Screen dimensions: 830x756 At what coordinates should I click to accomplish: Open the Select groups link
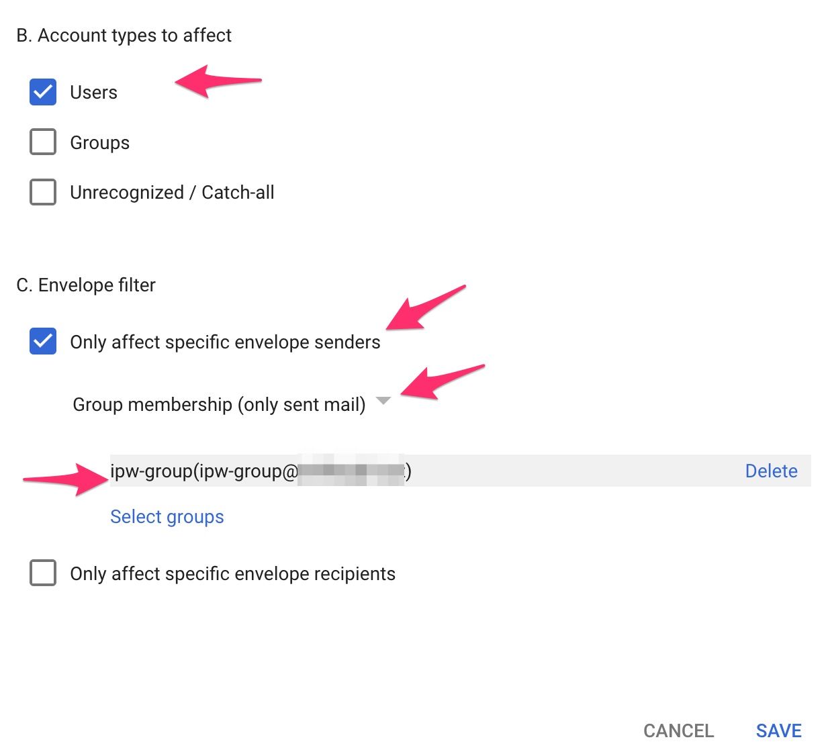click(167, 516)
